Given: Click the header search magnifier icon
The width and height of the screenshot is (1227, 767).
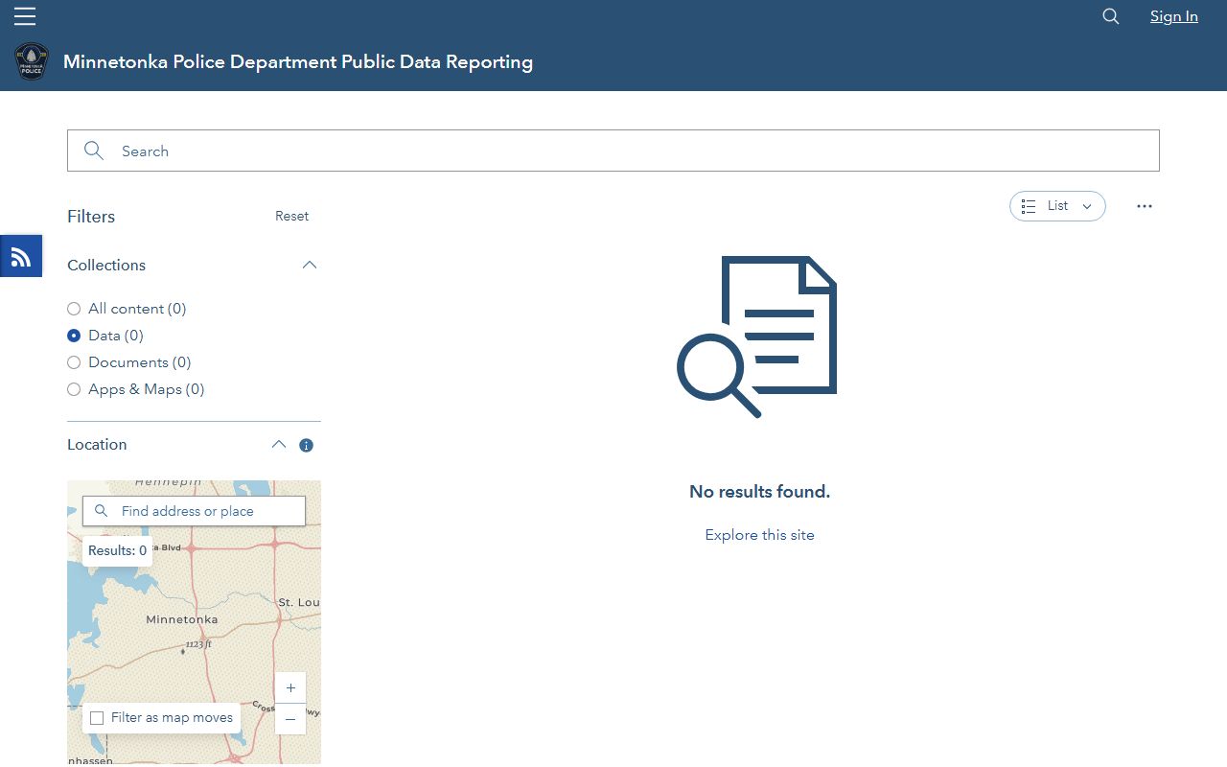Looking at the screenshot, I should (x=1110, y=16).
